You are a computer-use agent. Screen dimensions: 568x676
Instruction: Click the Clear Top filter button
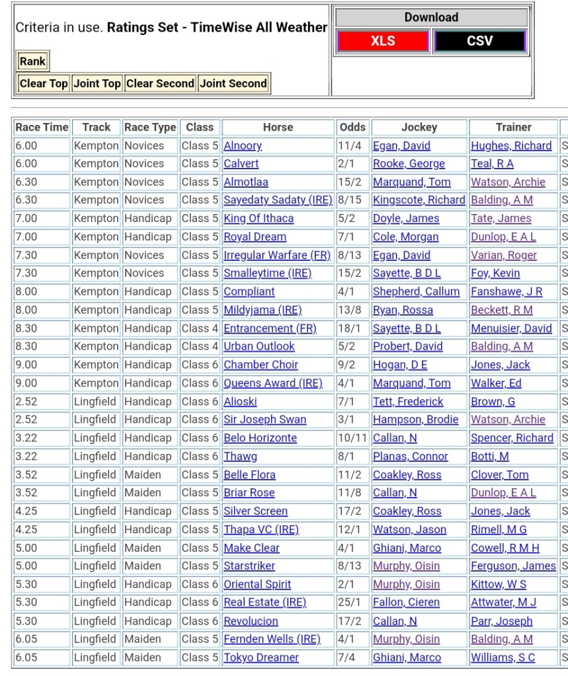44,83
